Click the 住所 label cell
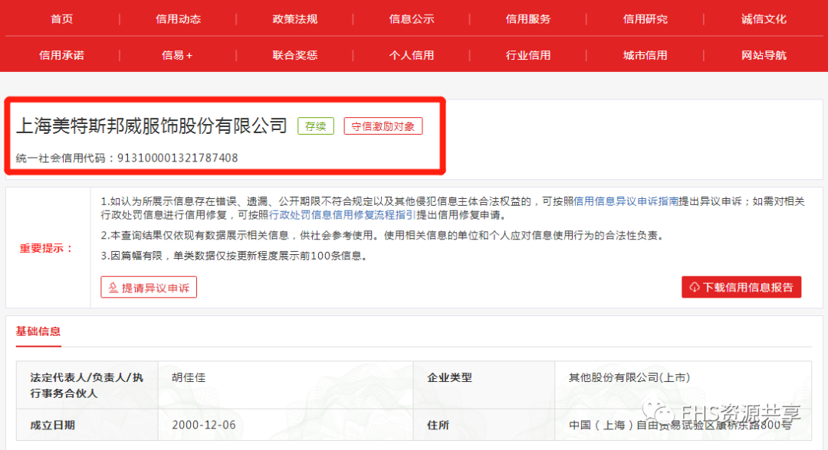This screenshot has height=450, width=828. pos(484,425)
